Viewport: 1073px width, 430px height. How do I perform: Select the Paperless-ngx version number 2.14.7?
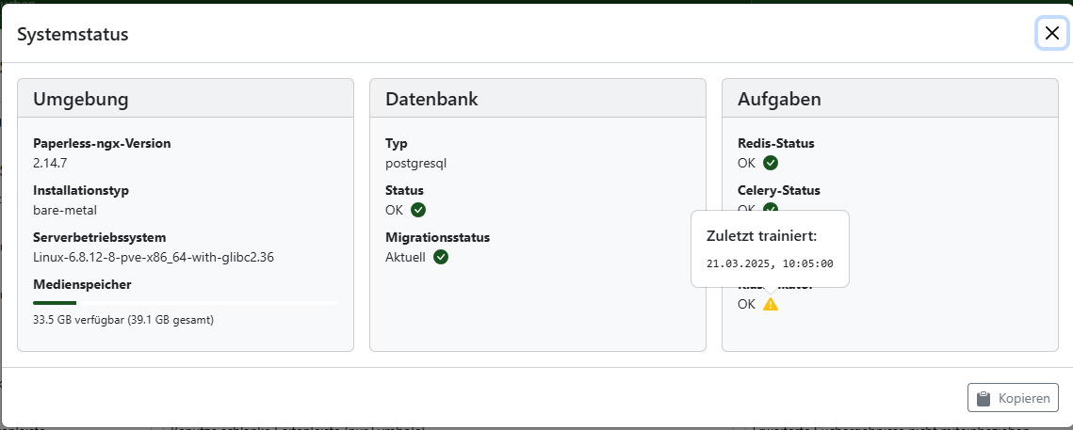(x=50, y=163)
